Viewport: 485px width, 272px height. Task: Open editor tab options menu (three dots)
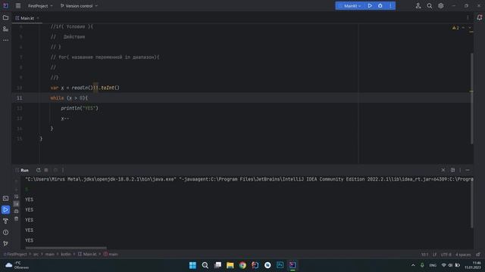click(x=468, y=18)
